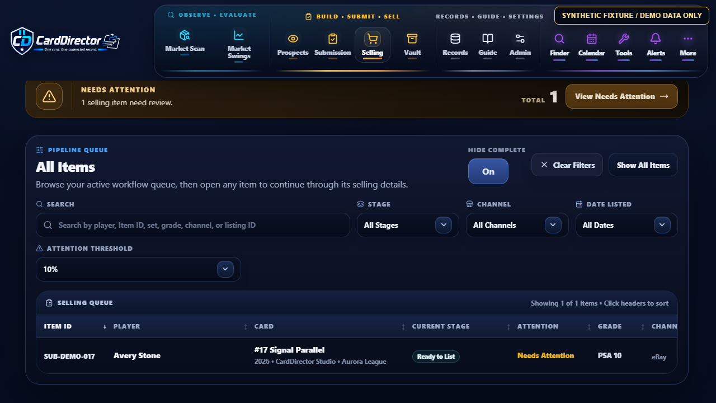This screenshot has height=403, width=716.
Task: Click the PSA 10 grade cell
Action: pos(610,355)
